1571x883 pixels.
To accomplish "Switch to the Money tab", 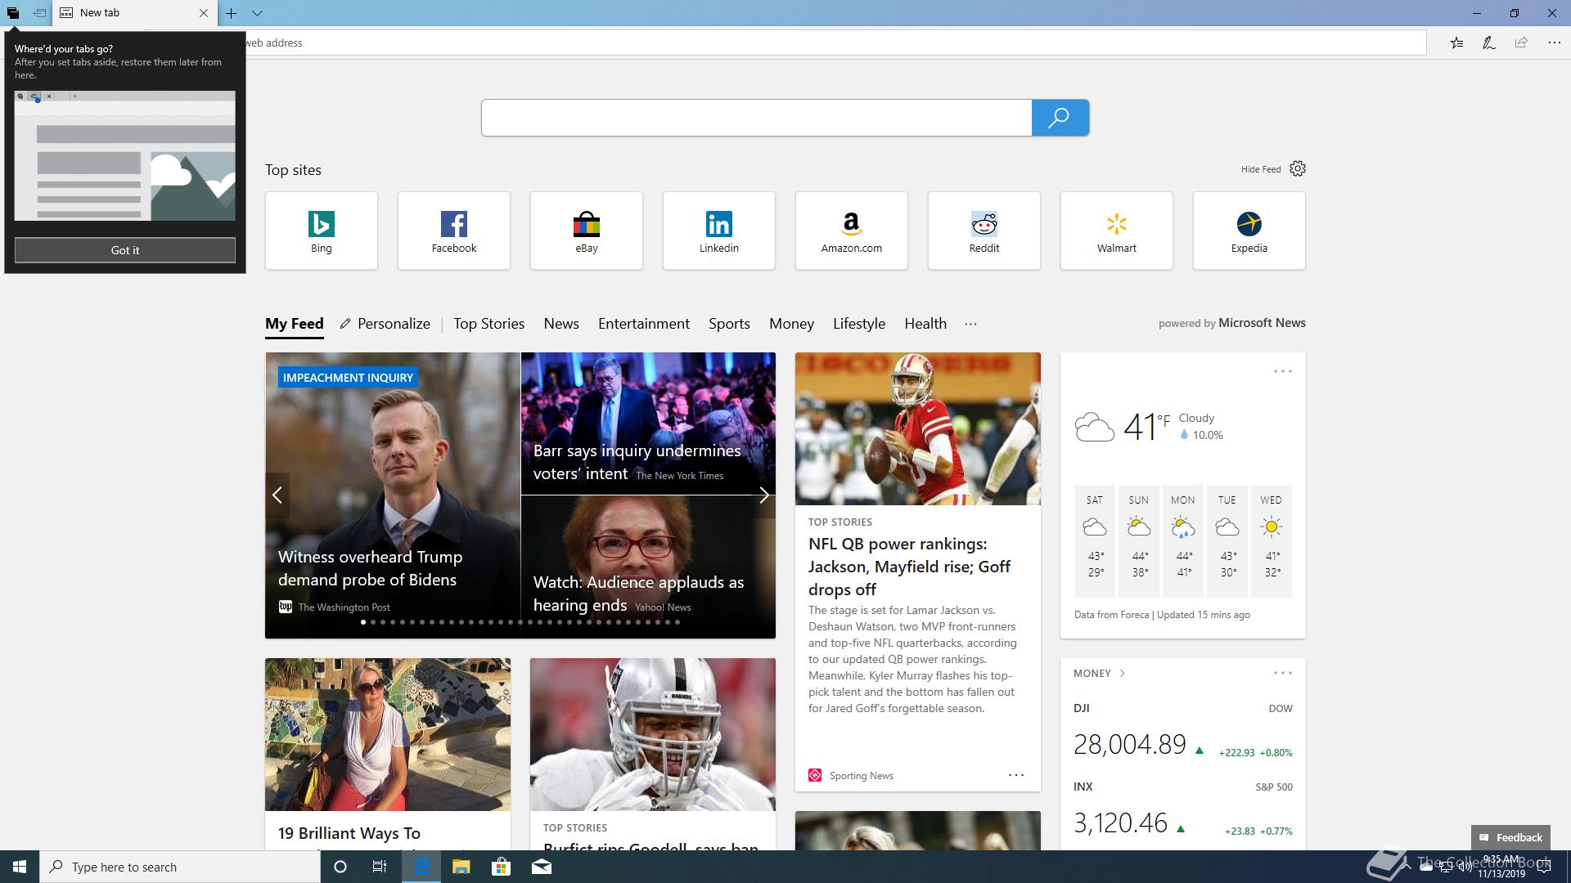I will click(x=791, y=324).
